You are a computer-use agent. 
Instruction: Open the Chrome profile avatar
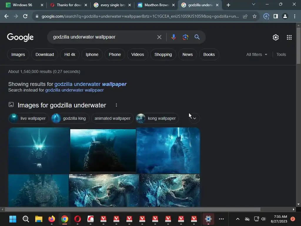coord(285,16)
